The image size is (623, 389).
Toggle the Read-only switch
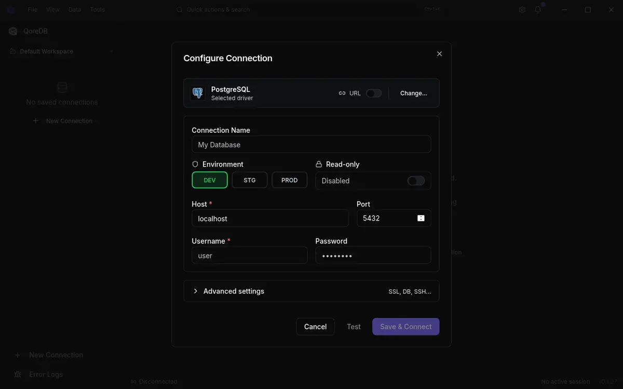(x=416, y=180)
